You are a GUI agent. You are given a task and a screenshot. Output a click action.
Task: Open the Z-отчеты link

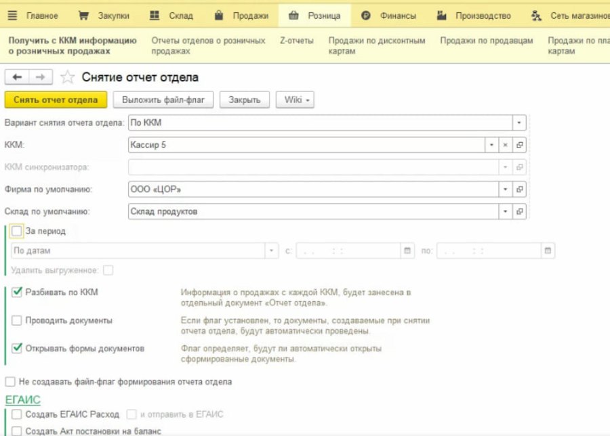[296, 41]
